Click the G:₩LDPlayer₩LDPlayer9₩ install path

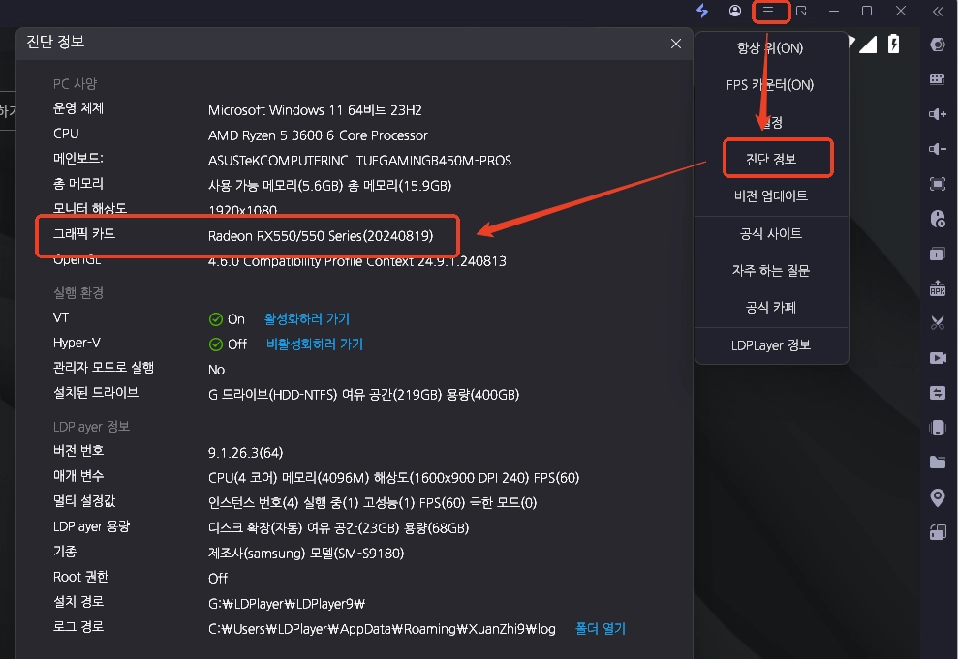(287, 604)
